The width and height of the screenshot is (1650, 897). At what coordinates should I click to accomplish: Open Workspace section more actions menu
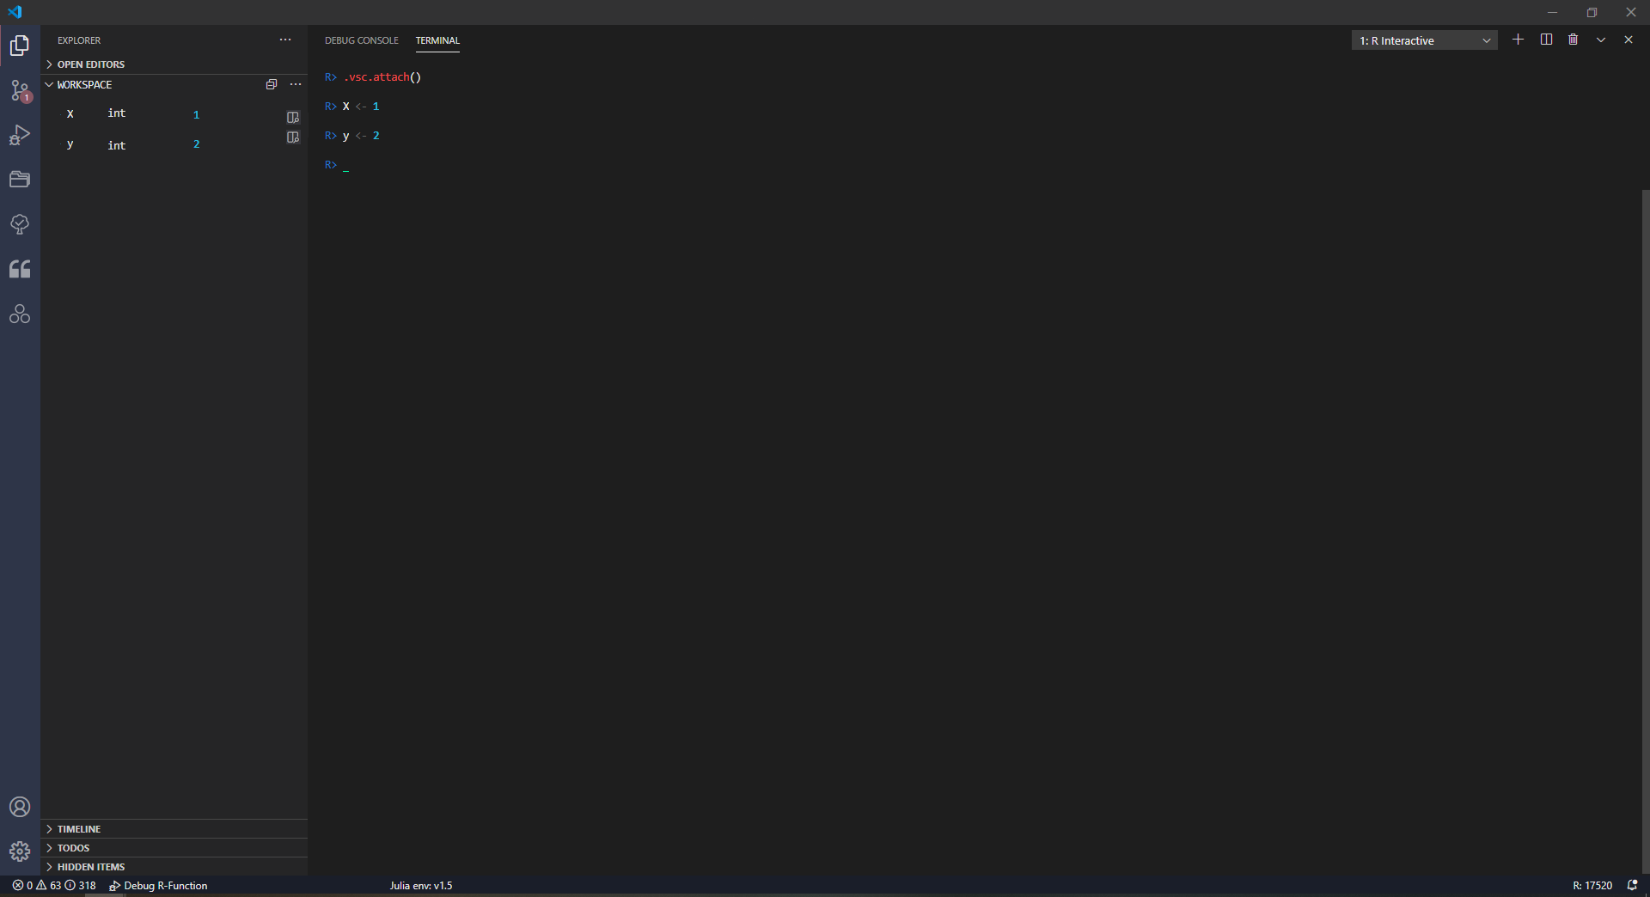point(296,84)
